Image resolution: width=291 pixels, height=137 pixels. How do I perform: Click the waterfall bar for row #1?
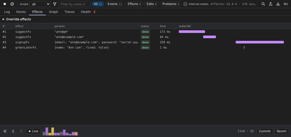coord(192,32)
